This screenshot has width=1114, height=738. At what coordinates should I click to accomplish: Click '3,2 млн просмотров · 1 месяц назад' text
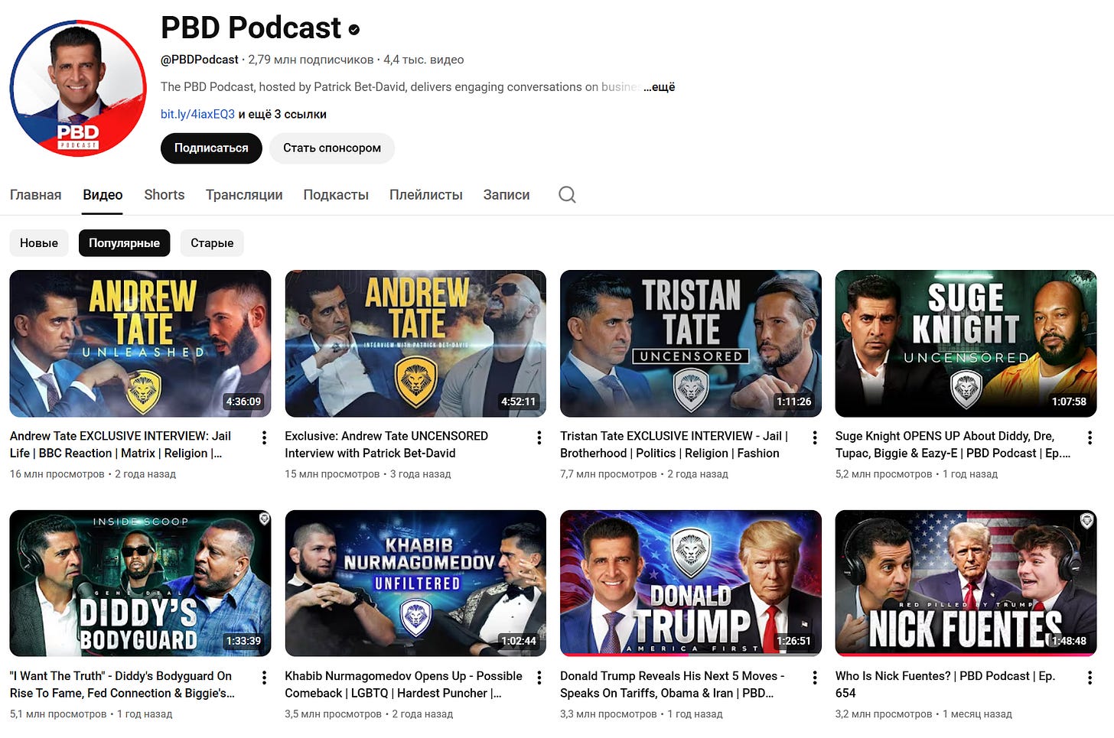tap(923, 714)
